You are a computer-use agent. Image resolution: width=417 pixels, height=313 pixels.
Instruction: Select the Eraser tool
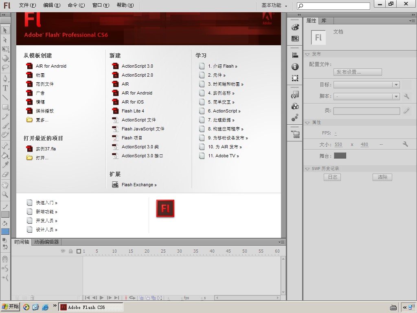coord(5,174)
